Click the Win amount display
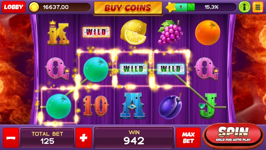Viewport: 266px width, 150px height. pyautogui.click(x=134, y=138)
